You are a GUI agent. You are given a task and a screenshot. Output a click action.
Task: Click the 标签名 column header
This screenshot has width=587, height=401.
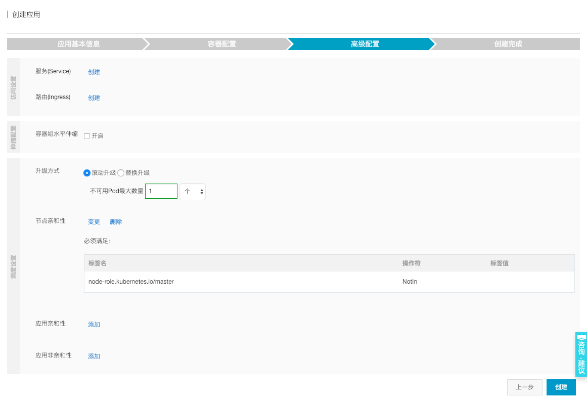click(98, 263)
